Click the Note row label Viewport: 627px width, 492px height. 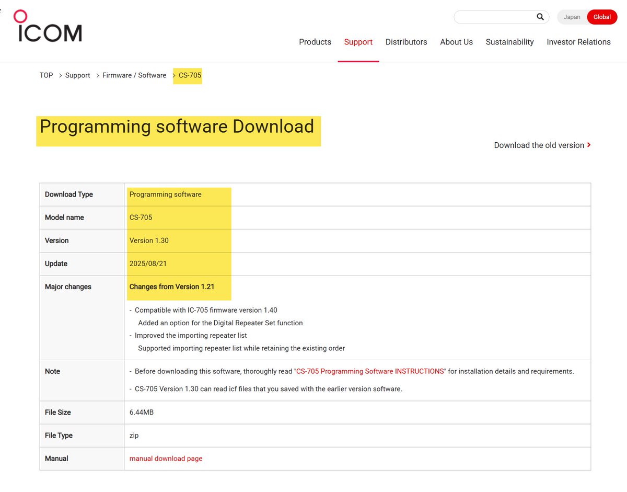point(52,371)
